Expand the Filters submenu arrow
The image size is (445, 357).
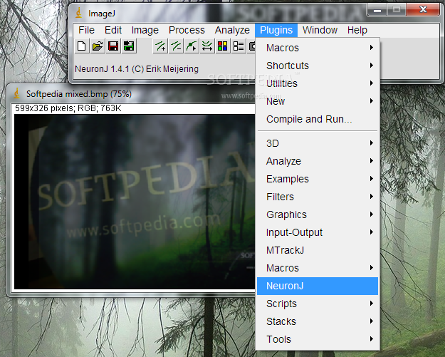pyautogui.click(x=372, y=197)
